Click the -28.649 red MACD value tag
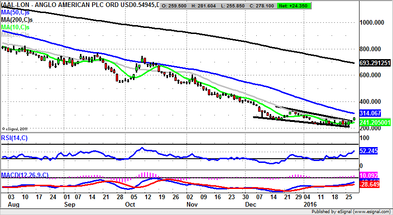Viewport: 393px width, 215px height. point(370,185)
